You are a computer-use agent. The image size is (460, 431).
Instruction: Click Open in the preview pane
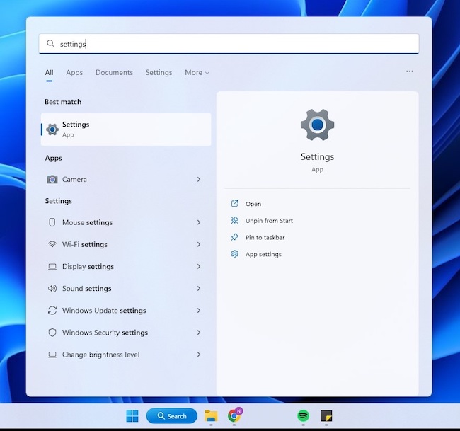(253, 204)
